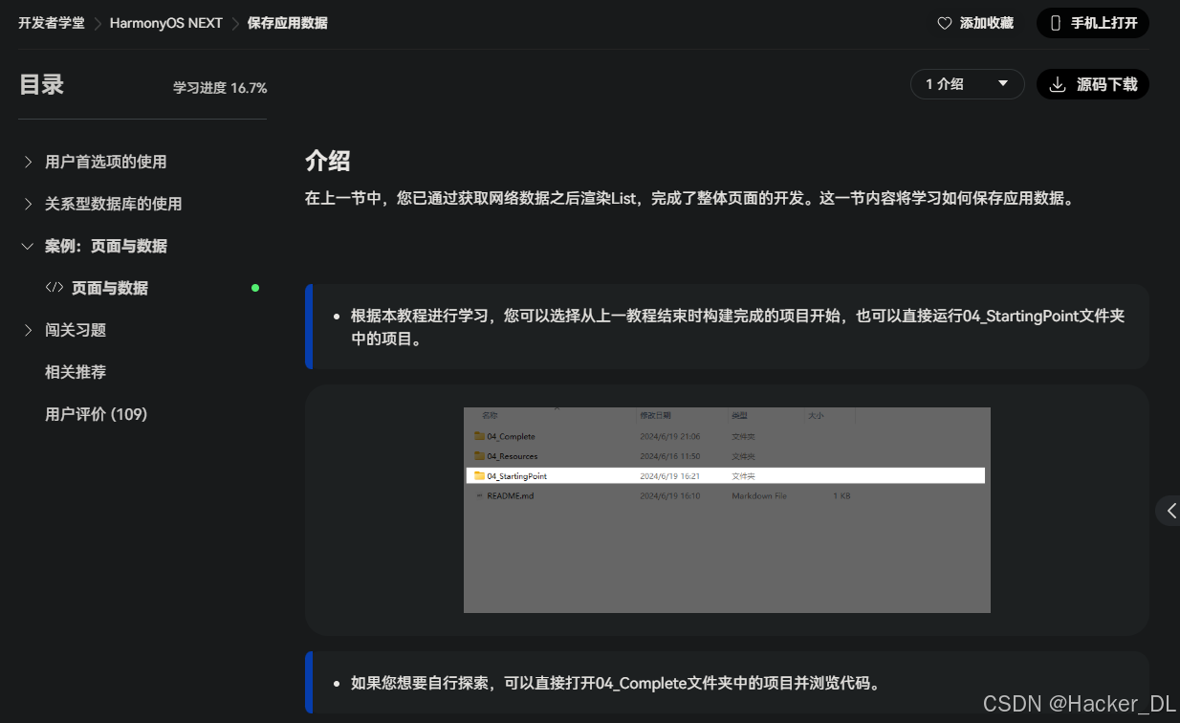Click the 学习进度 16.7% progress label
Viewport: 1180px width, 723px height.
[220, 88]
